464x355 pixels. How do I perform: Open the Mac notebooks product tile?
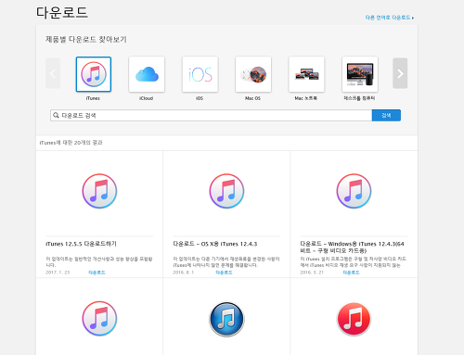click(x=306, y=74)
